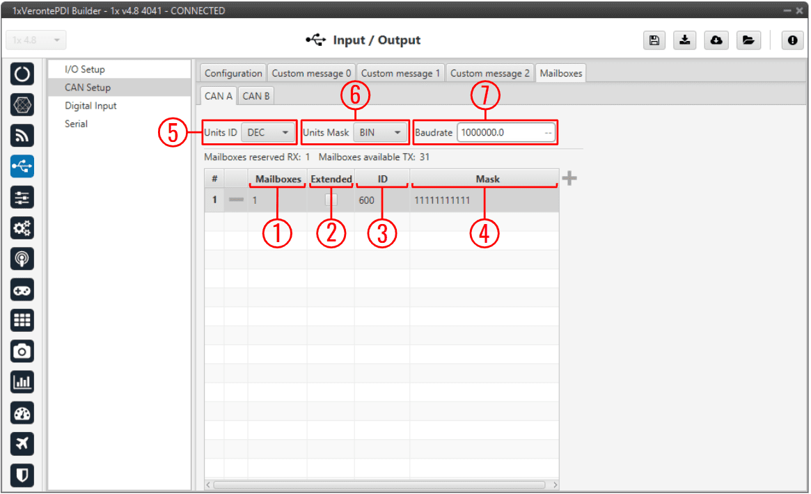
Task: Click the save icon in top toolbar
Action: pos(654,40)
